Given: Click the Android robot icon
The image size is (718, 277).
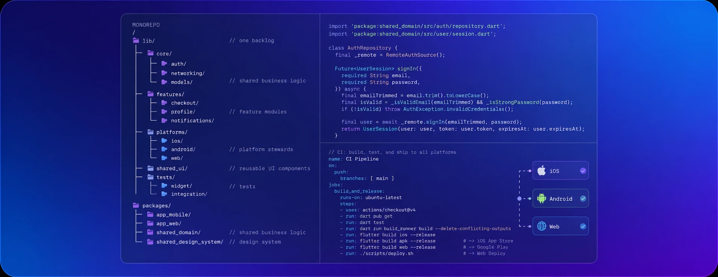Looking at the screenshot, I should (541, 199).
